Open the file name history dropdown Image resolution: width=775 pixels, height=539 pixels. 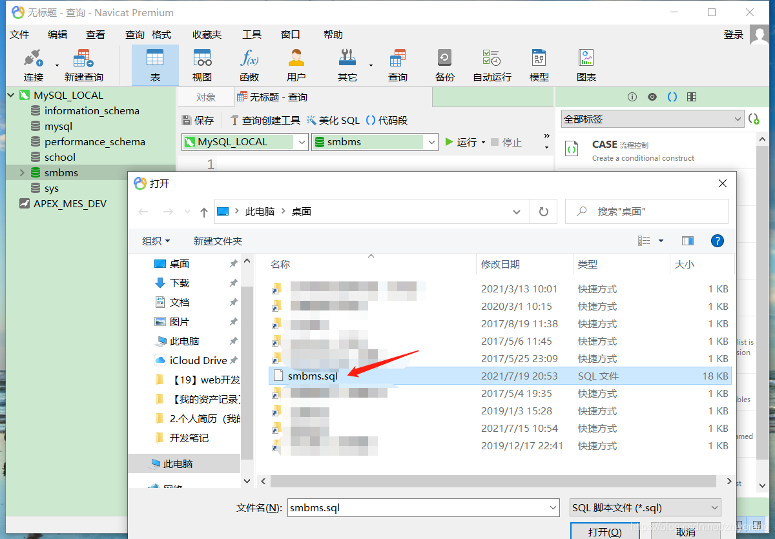pos(552,508)
